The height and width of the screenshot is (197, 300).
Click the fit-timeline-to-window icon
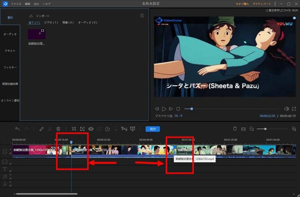tap(243, 129)
